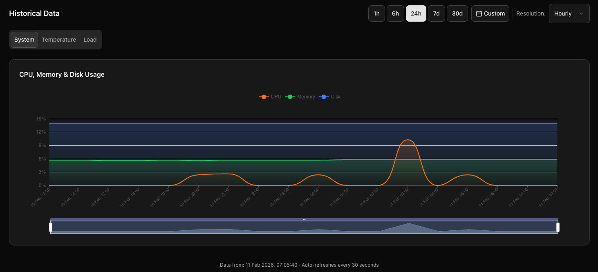Click the right handle of zoom slider
Image resolution: width=598 pixels, height=272 pixels.
pyautogui.click(x=558, y=227)
